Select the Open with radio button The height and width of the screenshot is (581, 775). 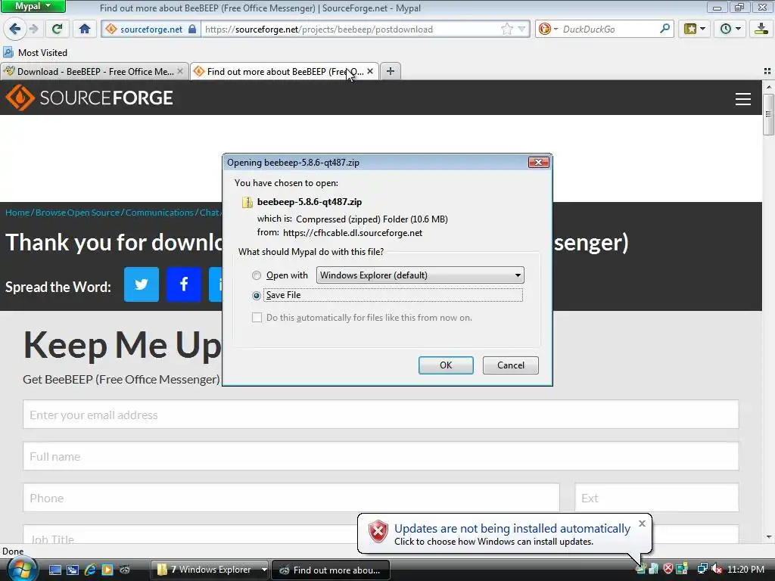coord(256,275)
